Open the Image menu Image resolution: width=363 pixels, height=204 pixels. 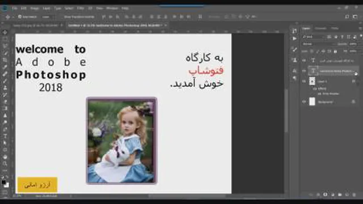click(x=35, y=8)
